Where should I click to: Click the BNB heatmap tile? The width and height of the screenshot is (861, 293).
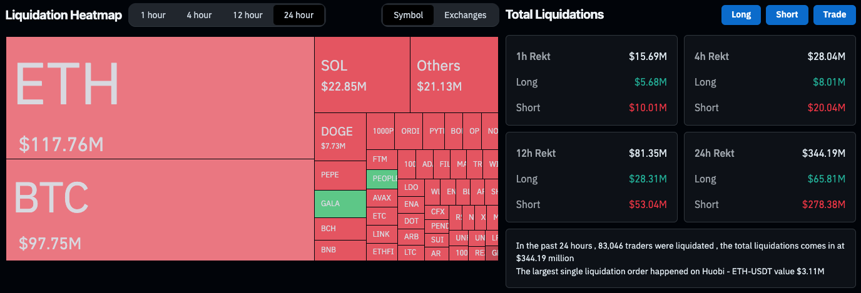pos(340,251)
